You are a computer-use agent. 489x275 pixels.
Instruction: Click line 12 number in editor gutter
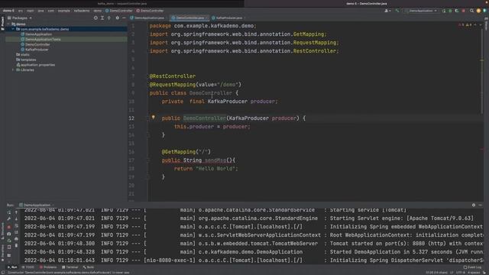(x=131, y=118)
